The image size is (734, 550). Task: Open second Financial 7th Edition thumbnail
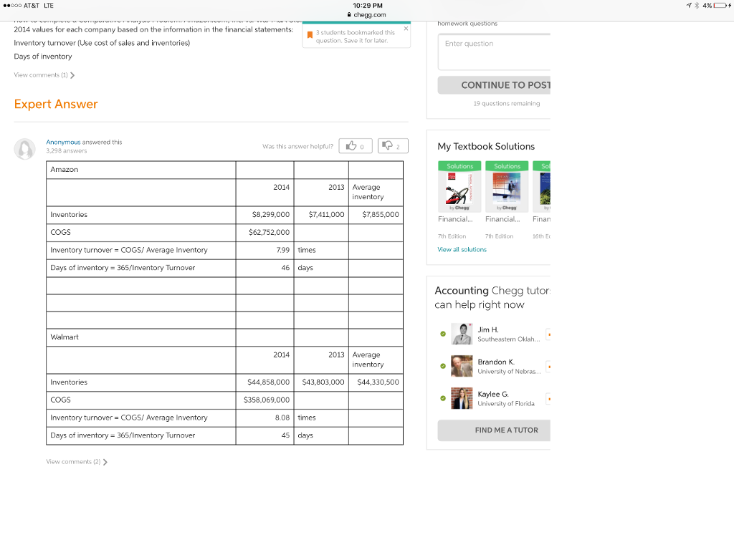[507, 187]
